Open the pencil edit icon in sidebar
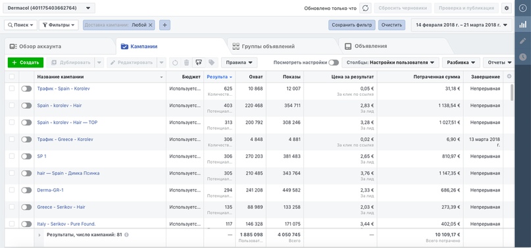This screenshot has width=531, height=248. tap(523, 41)
